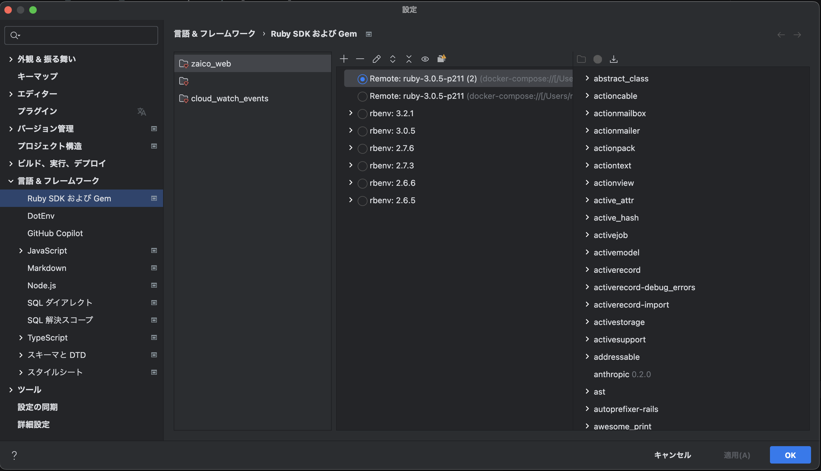
Task: Add a new Ruby SDK with plus icon
Action: tap(344, 59)
